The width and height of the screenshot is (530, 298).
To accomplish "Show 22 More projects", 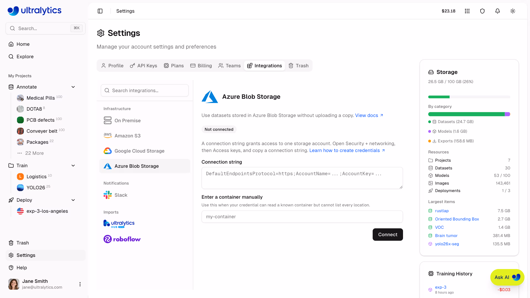I will pos(34,153).
